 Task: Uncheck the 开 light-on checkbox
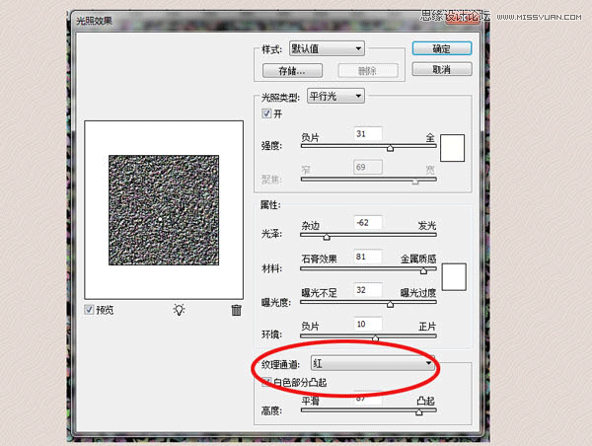264,113
